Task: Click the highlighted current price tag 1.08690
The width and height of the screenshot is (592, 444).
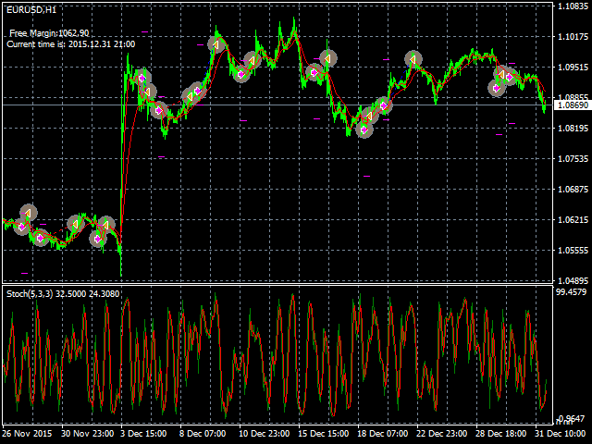Action: coord(573,105)
